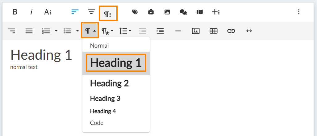The image size is (317, 136).
Task: Choose Normal paragraph style
Action: click(99, 45)
